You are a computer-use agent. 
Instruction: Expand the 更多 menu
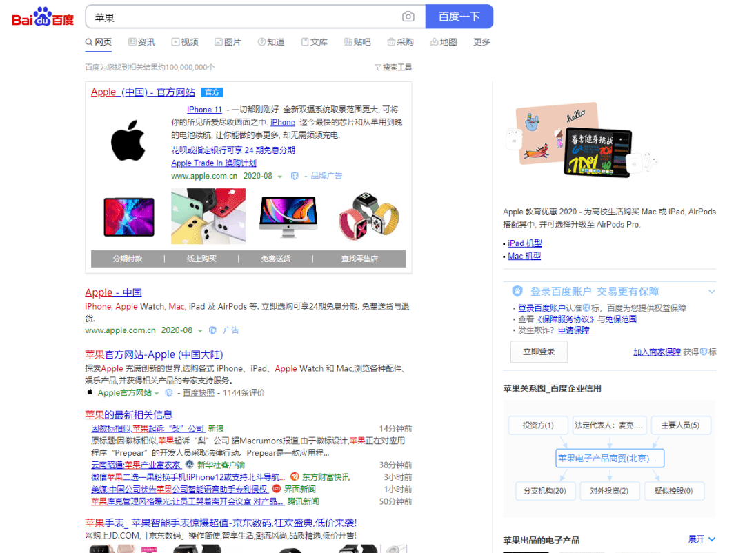[x=481, y=42]
